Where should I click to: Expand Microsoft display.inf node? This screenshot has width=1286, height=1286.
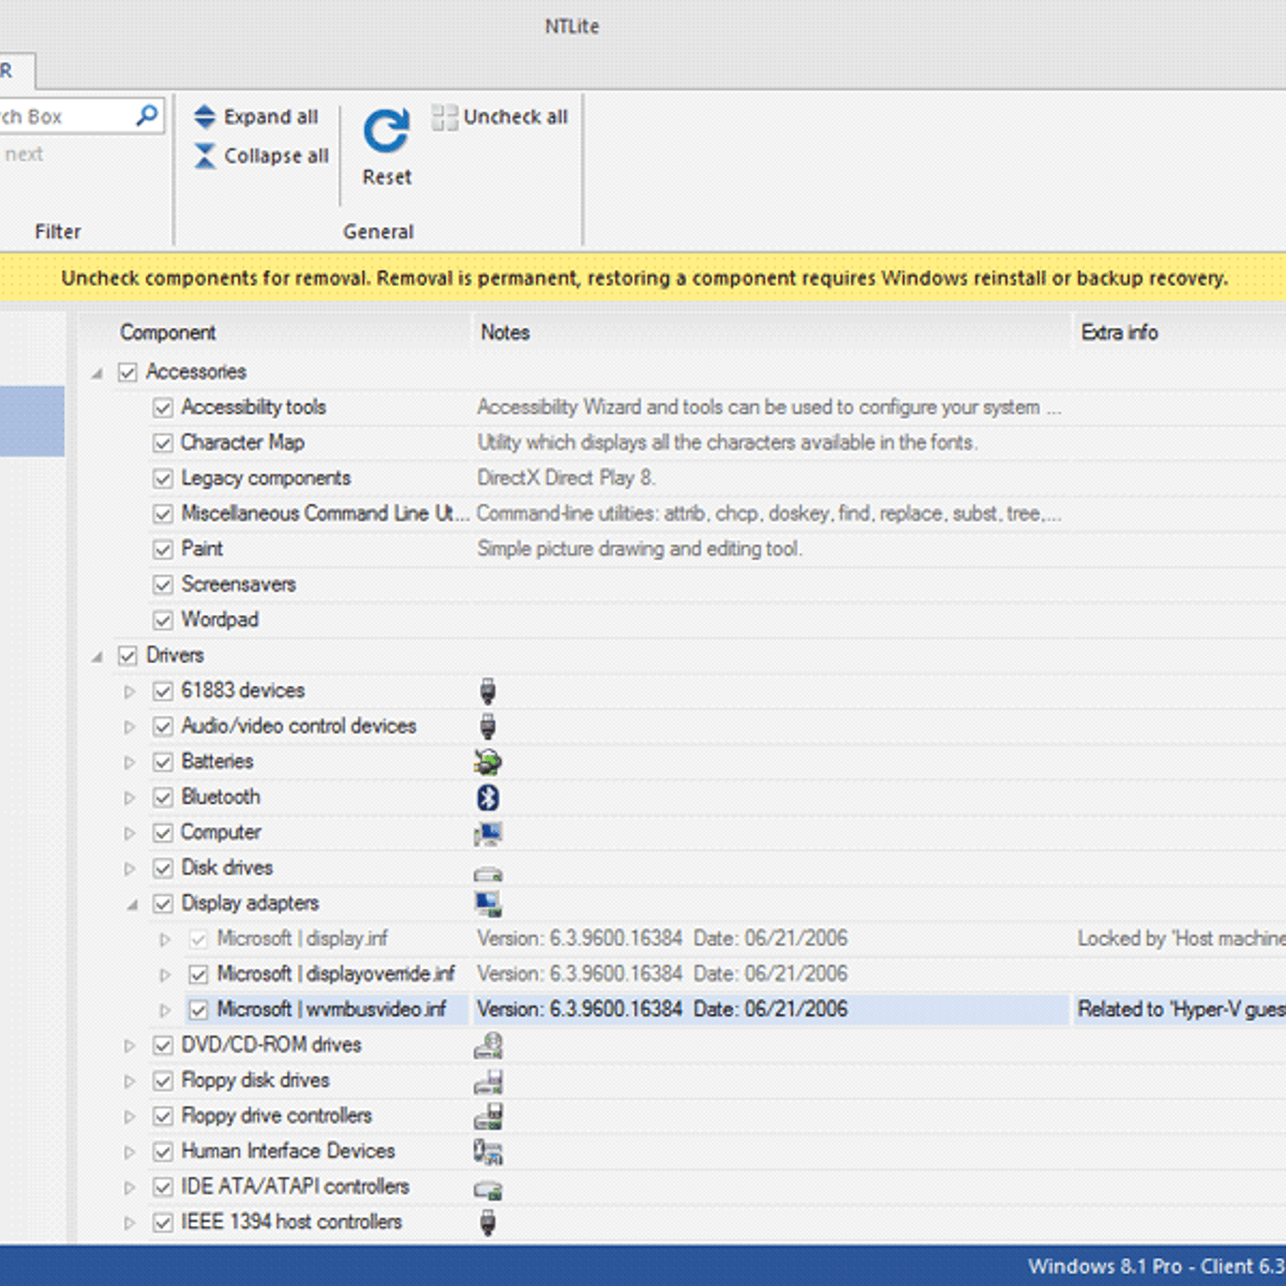165,939
